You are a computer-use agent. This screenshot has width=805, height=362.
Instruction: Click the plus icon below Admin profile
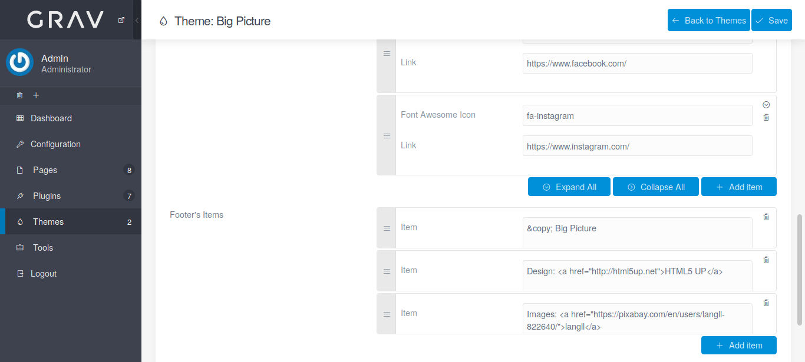36,95
